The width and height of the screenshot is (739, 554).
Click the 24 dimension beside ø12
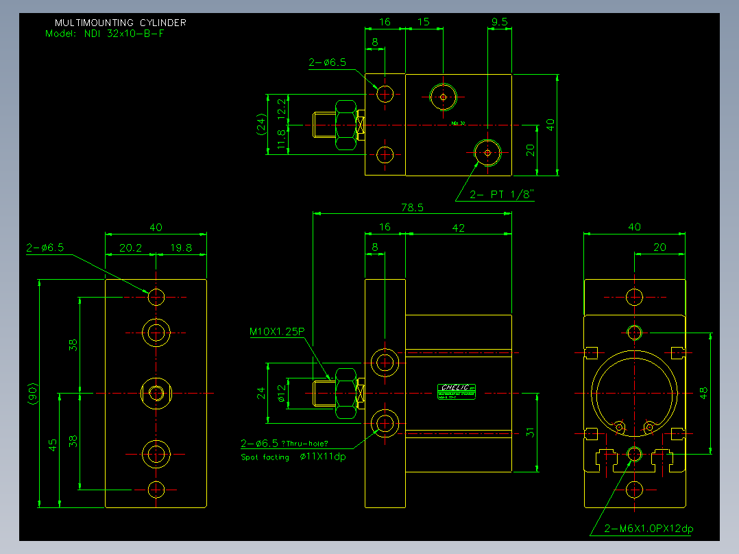pos(261,394)
